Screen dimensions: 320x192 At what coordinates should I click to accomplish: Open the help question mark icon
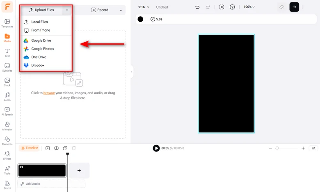pos(232,7)
